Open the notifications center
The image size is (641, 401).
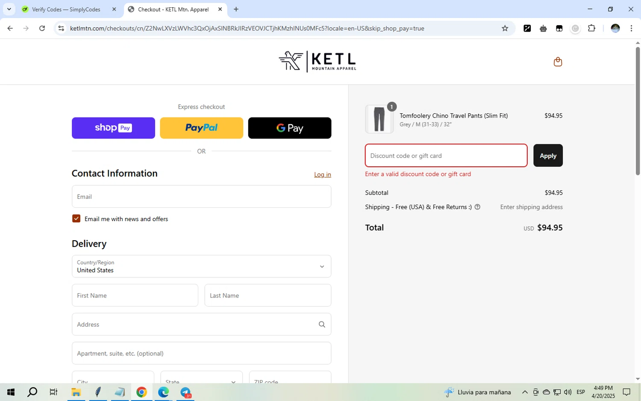click(x=626, y=392)
